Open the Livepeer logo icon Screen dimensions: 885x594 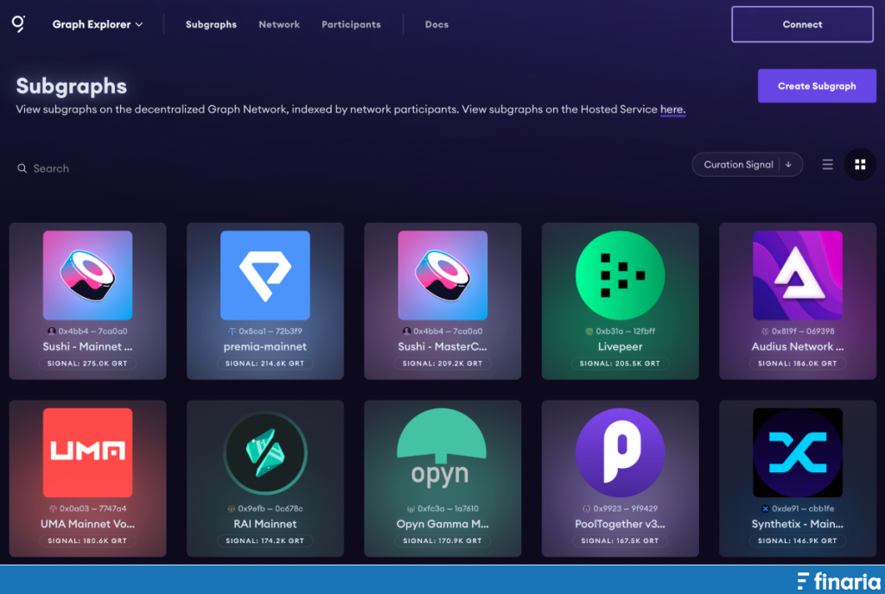(620, 275)
